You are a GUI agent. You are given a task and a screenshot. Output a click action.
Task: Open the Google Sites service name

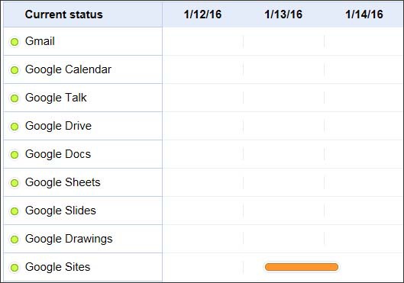[58, 267]
